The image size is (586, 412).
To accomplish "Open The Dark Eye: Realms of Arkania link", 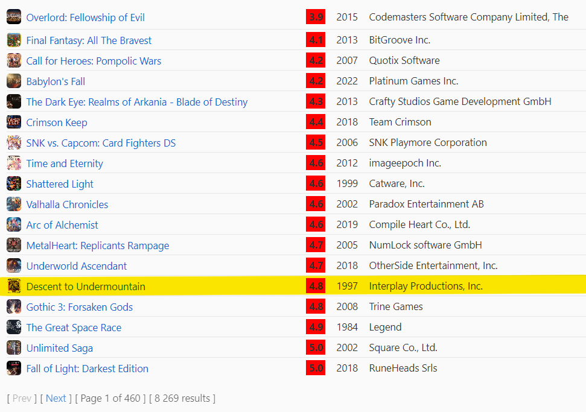I will (x=137, y=102).
